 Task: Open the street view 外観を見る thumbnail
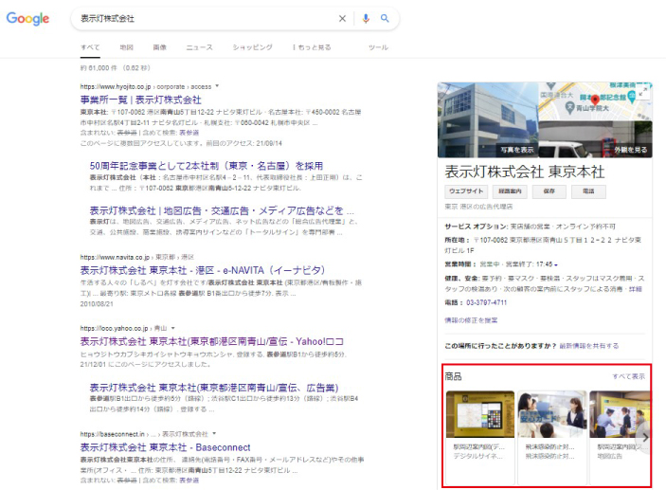595,139
